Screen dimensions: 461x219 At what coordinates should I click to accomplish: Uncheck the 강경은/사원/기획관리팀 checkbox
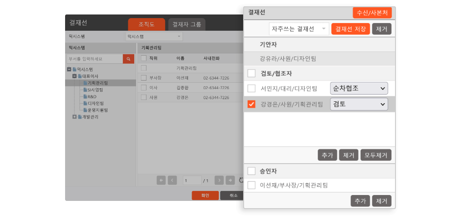pyautogui.click(x=251, y=104)
